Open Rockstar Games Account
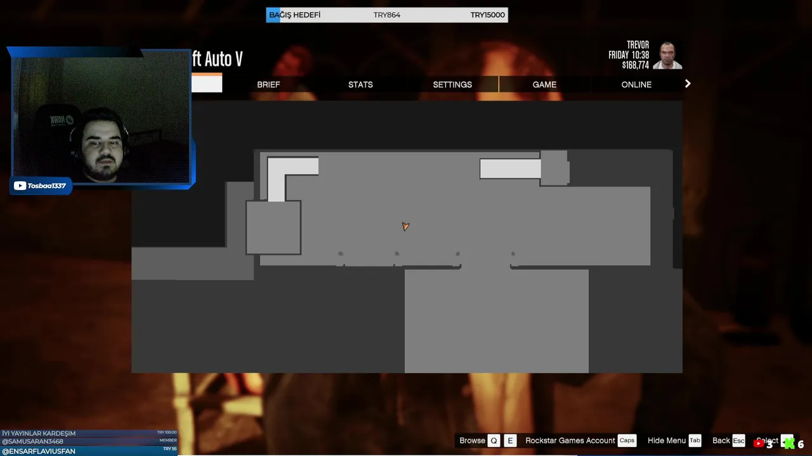 tap(570, 441)
